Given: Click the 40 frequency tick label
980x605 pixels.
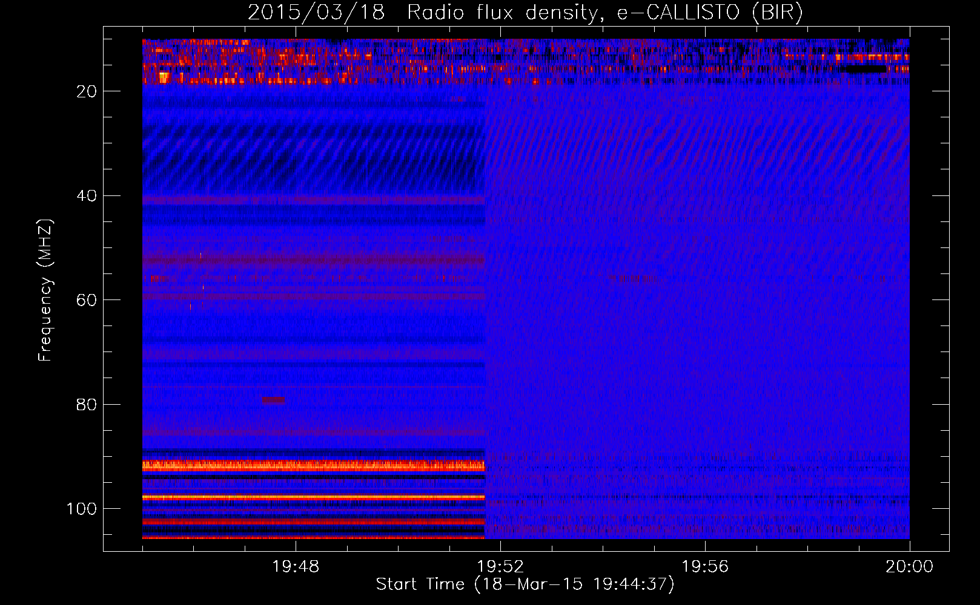Looking at the screenshot, I should click(87, 196).
